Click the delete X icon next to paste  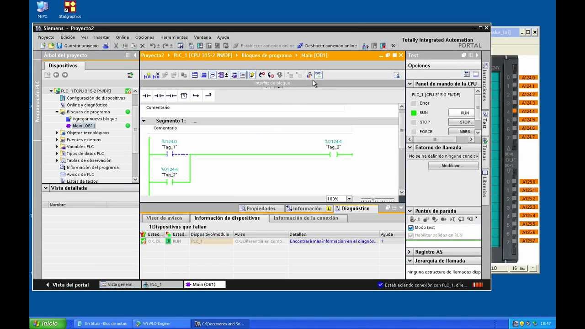pos(142,46)
